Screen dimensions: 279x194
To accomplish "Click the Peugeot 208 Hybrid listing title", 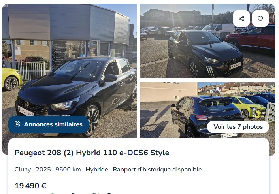I will coord(92,153).
